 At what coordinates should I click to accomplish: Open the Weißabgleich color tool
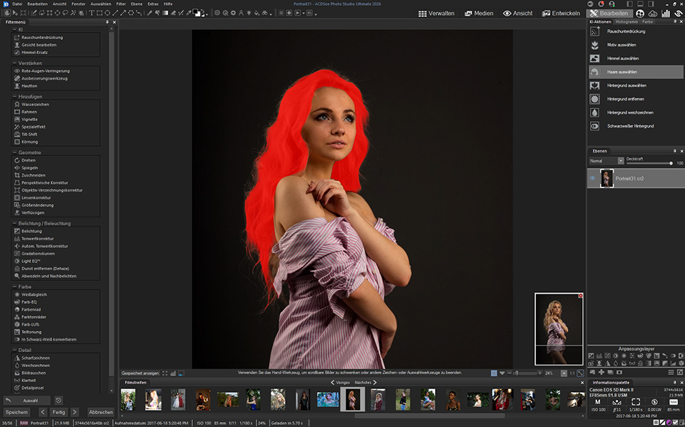35,294
